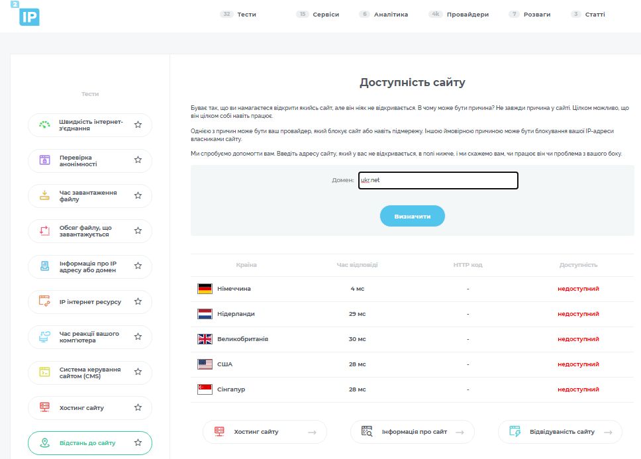This screenshot has height=459, width=641.
Task: Click the location pin icon for distance to site
Action: pos(44,442)
